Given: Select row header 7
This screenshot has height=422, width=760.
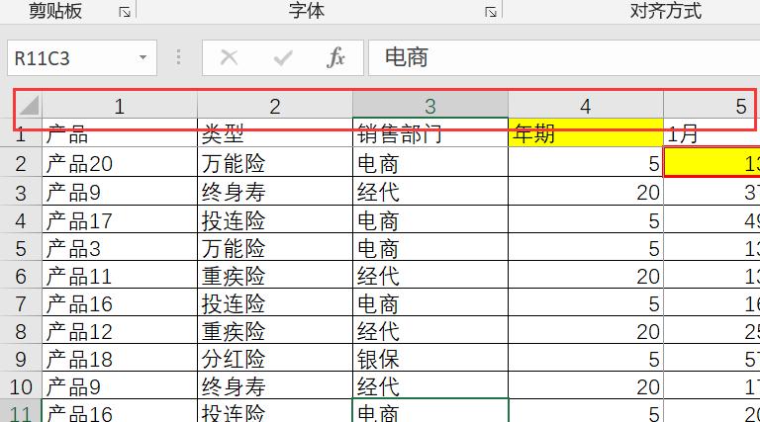Looking at the screenshot, I should pos(21,303).
